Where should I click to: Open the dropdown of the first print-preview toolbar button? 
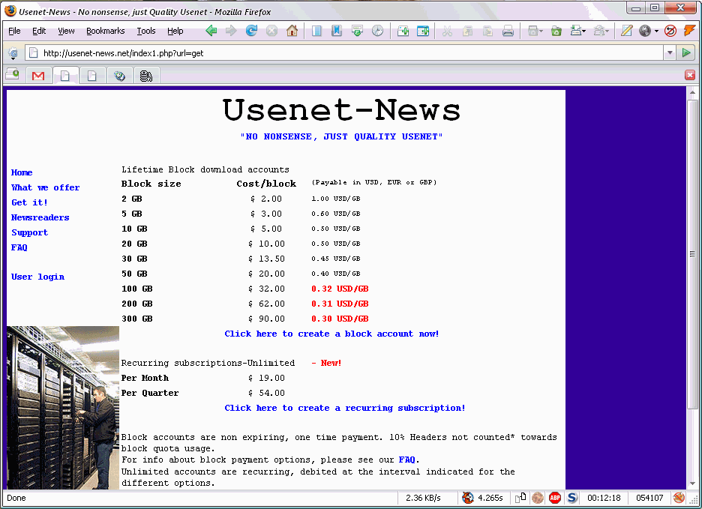point(541,31)
